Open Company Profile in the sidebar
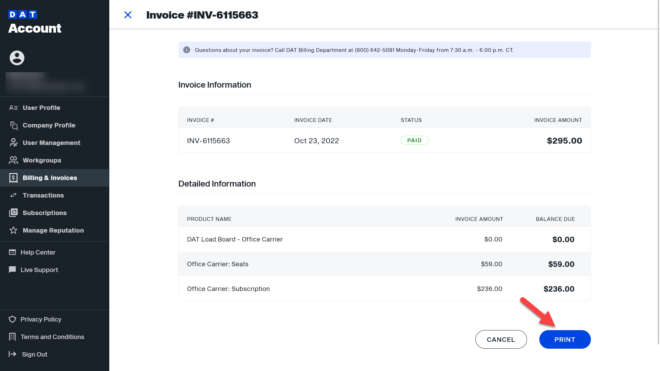Viewport: 660px width, 371px height. [x=49, y=125]
